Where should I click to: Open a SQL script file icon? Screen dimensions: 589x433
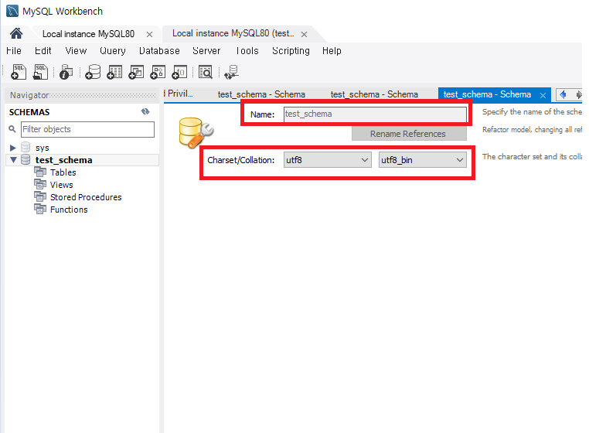point(40,72)
